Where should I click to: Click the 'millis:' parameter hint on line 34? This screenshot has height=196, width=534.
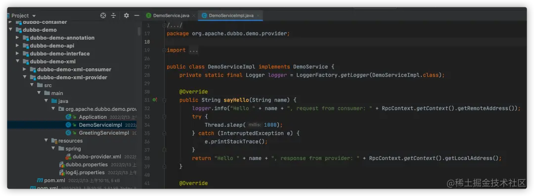(x=254, y=125)
